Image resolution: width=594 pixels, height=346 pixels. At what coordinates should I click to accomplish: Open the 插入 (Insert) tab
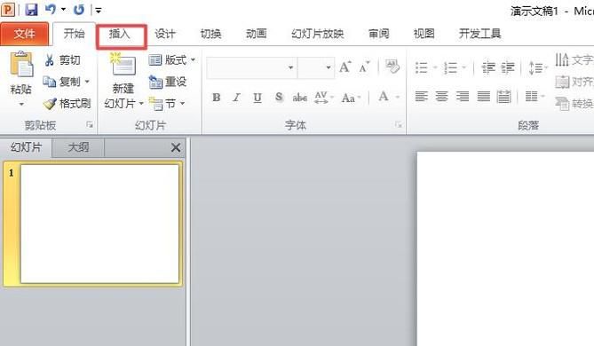pyautogui.click(x=120, y=34)
